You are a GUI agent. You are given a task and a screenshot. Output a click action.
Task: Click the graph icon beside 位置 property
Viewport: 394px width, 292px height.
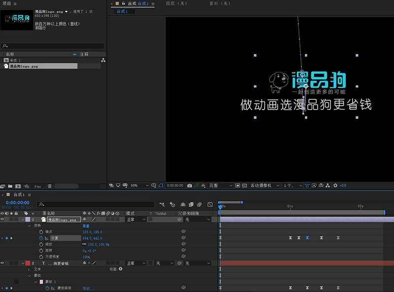47,238
